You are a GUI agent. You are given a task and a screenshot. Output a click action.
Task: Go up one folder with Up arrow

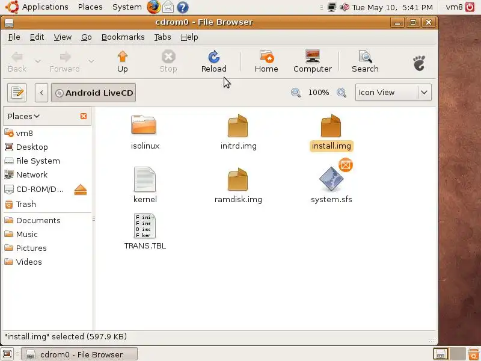coord(123,61)
